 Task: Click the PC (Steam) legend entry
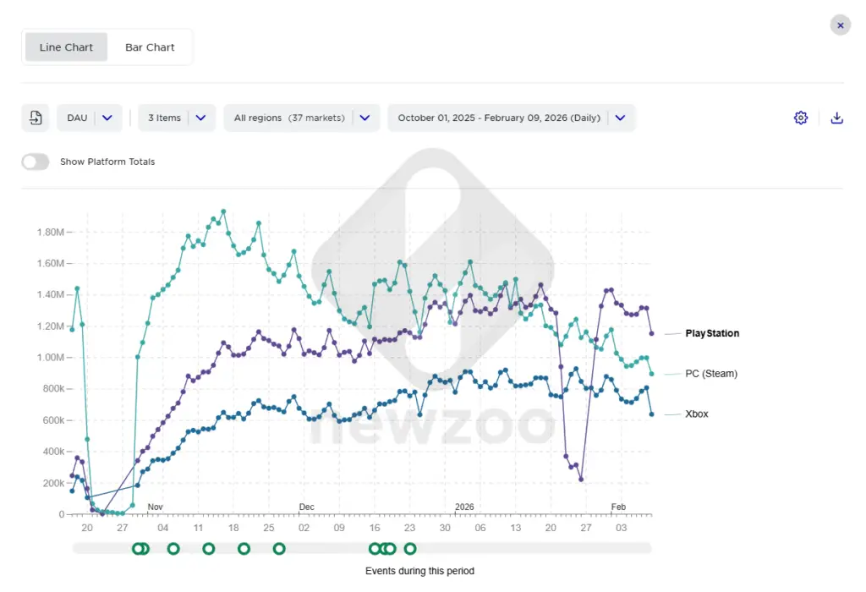click(x=711, y=373)
